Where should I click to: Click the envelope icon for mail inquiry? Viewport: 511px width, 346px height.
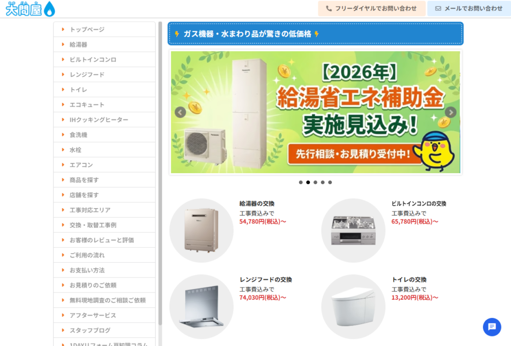(438, 8)
